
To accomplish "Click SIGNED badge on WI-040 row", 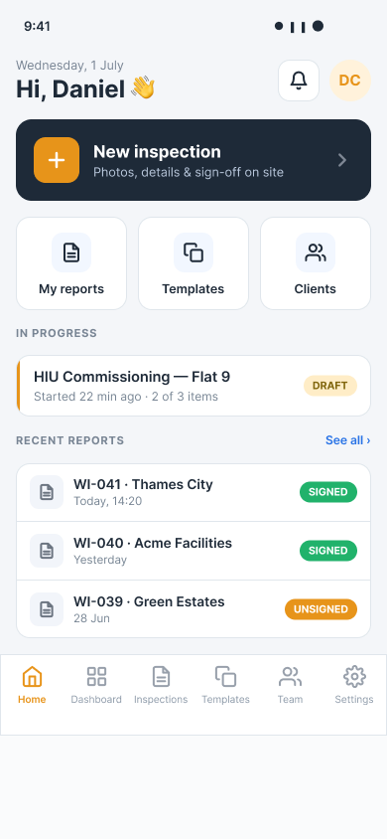I will [x=328, y=551].
